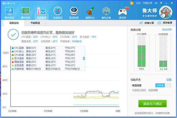Click the status checkmark circle icon
This screenshot has width=177, height=118.
pyautogui.click(x=13, y=34)
